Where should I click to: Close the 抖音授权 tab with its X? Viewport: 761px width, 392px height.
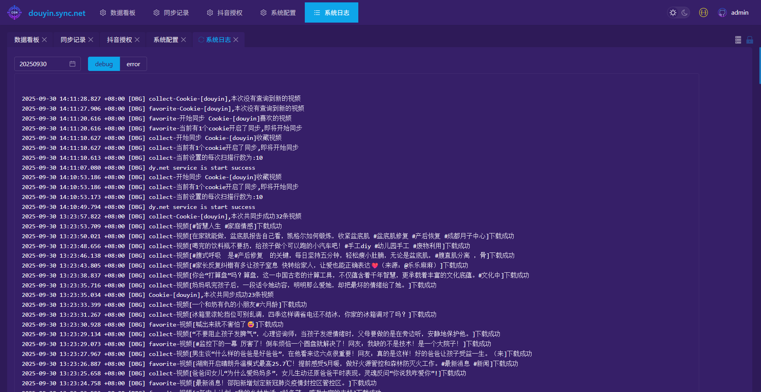tap(137, 40)
